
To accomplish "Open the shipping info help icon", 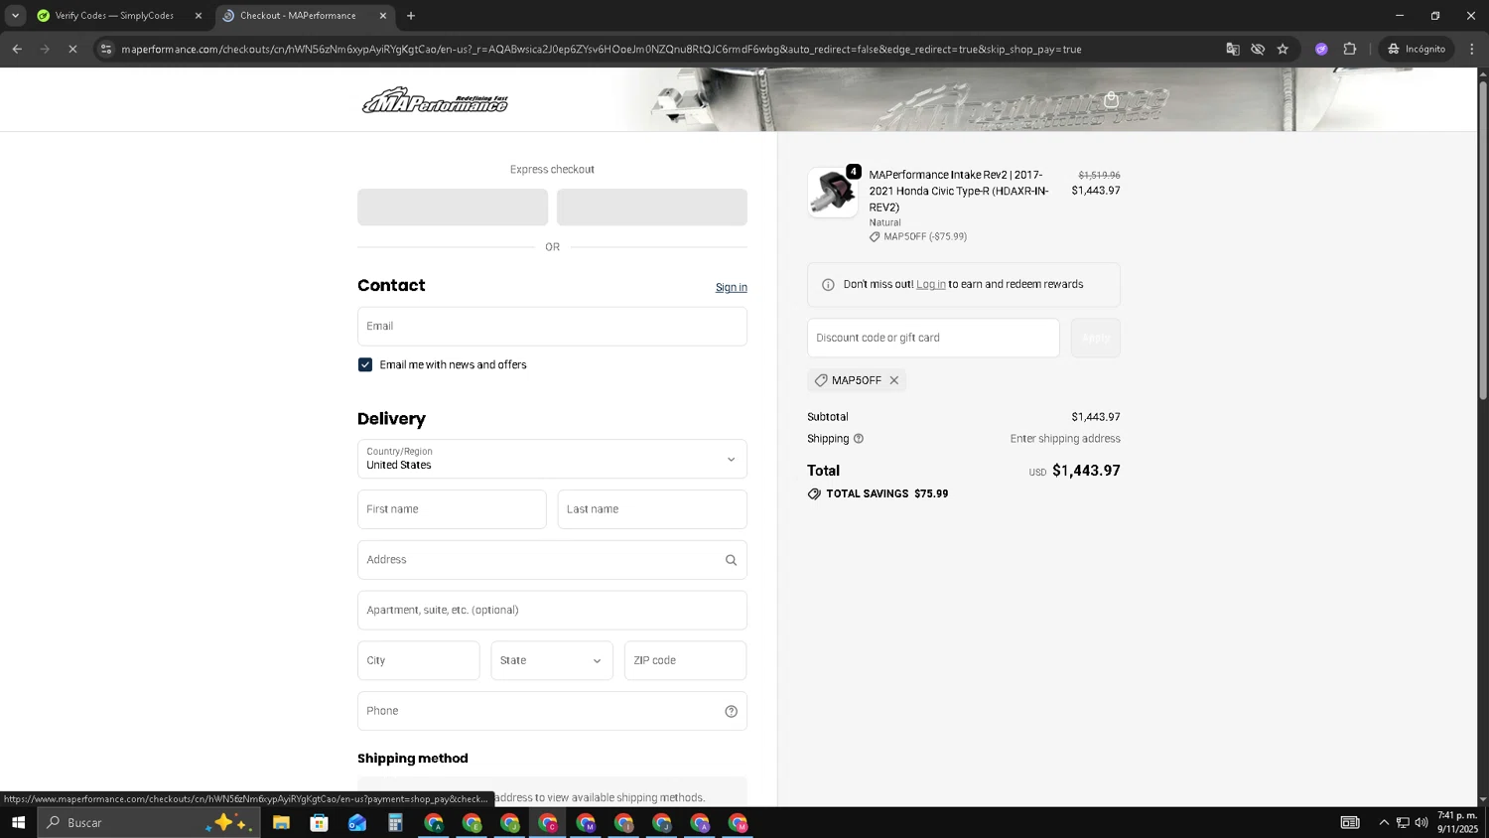I will 859,439.
